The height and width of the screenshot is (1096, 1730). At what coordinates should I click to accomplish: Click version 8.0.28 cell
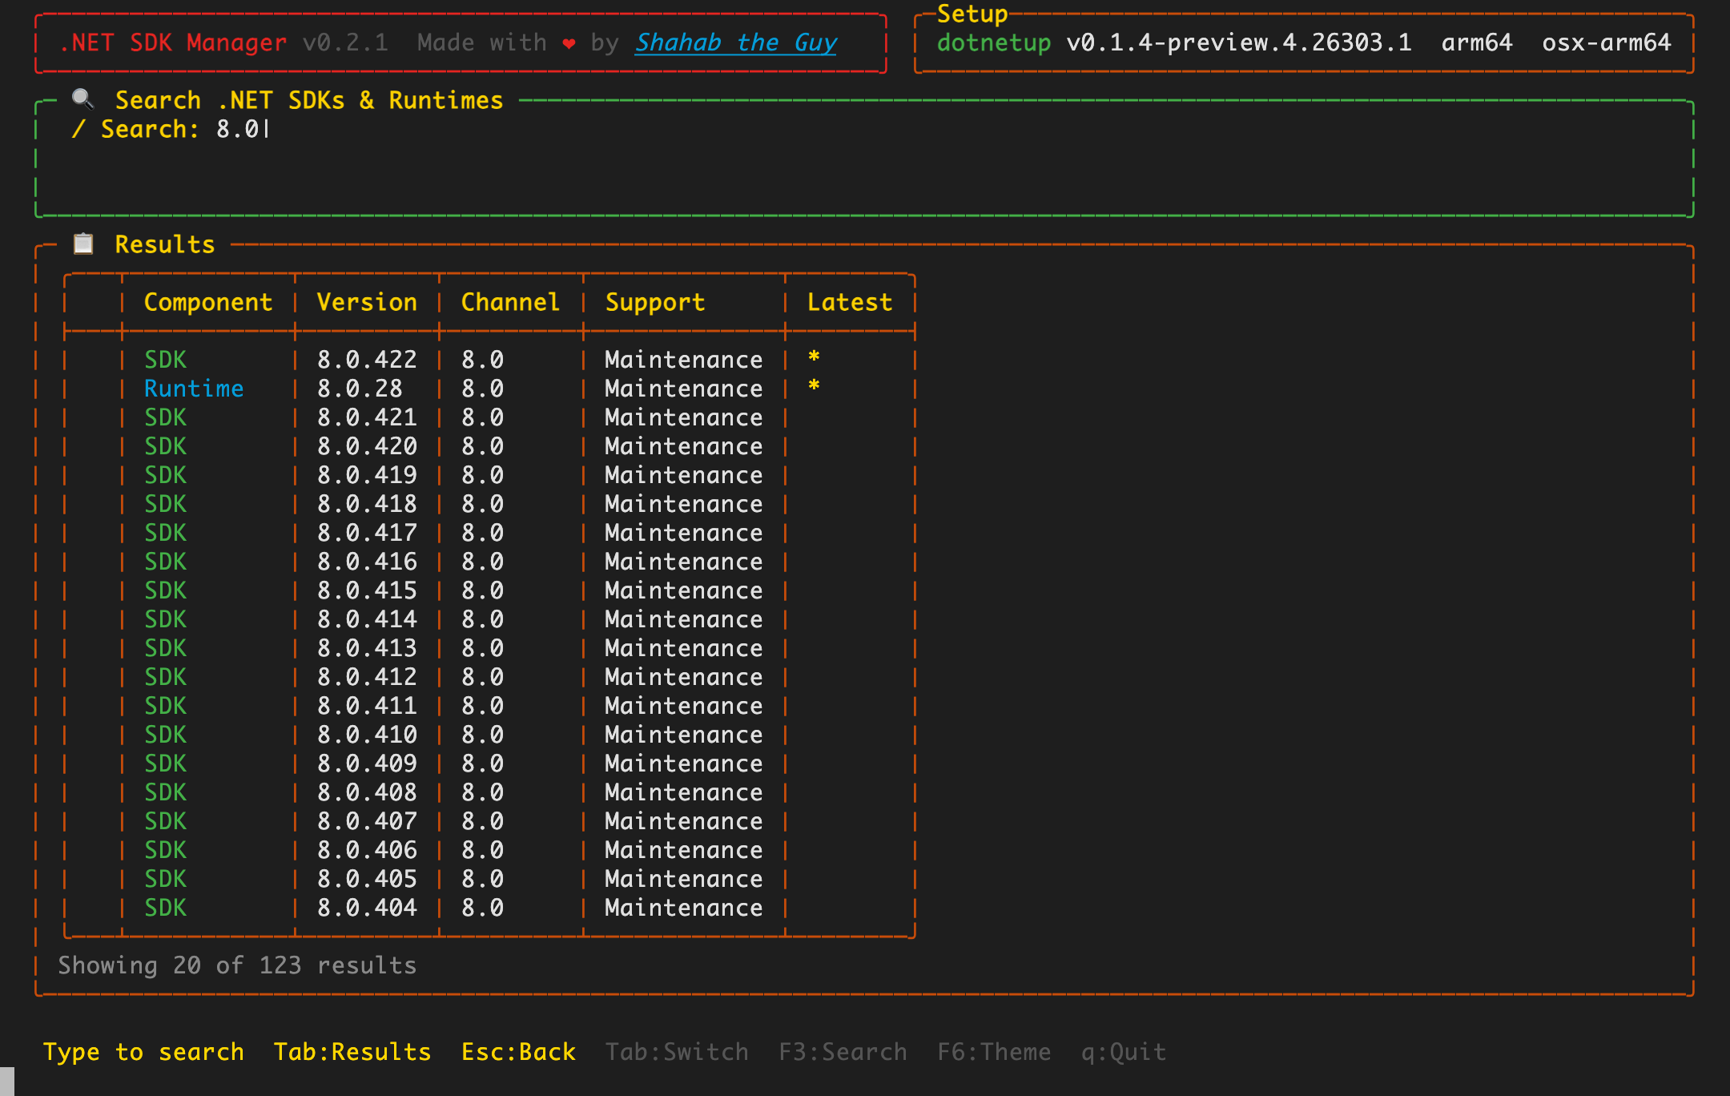[360, 389]
